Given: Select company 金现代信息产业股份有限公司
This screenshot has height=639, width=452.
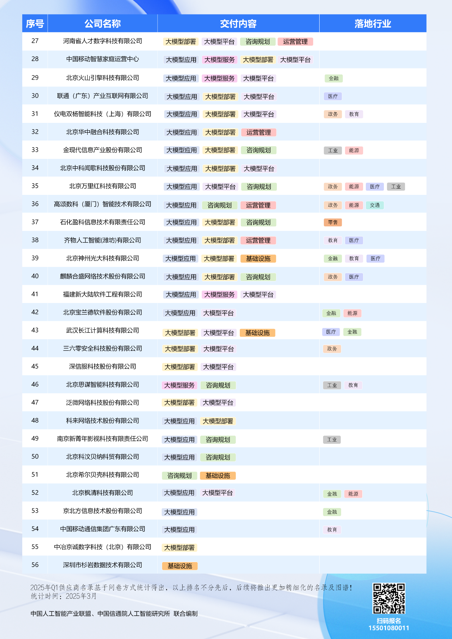Looking at the screenshot, I should tap(102, 150).
